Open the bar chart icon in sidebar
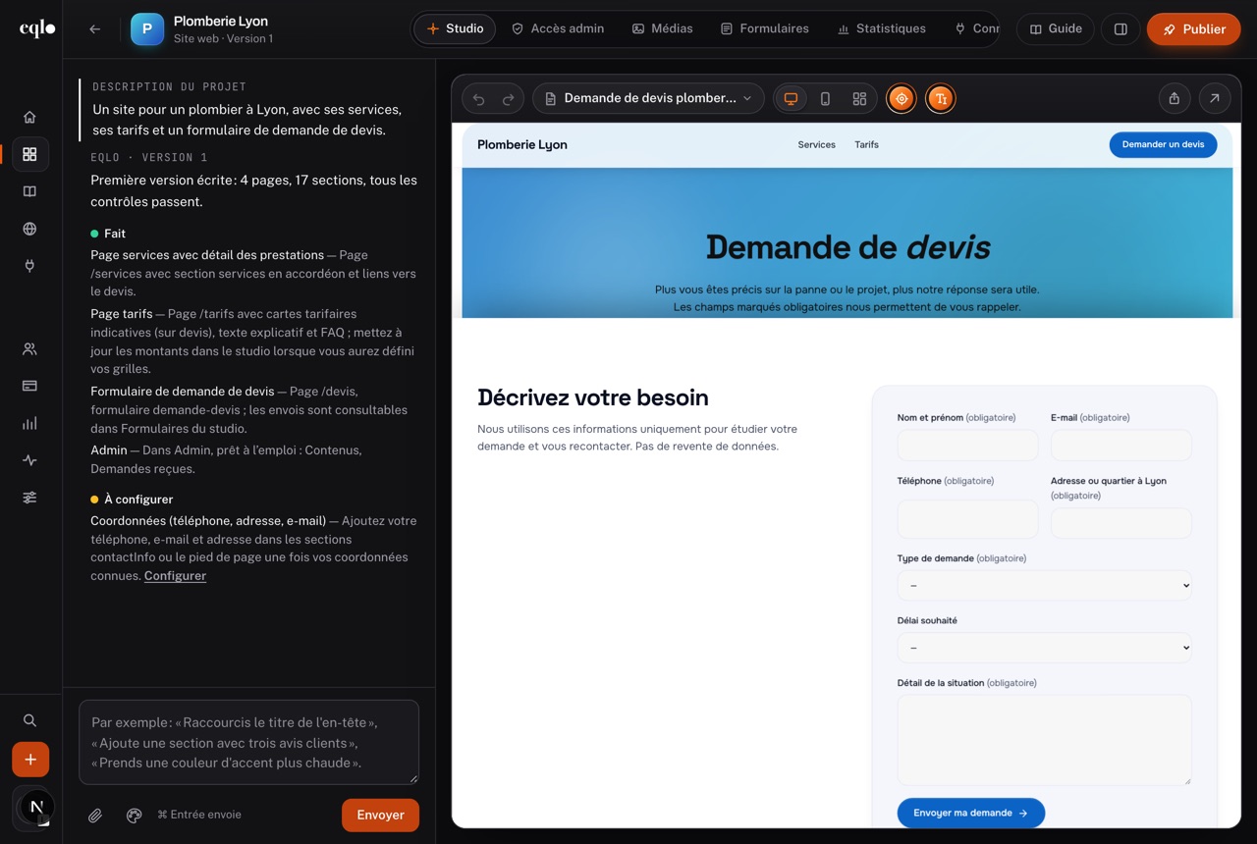This screenshot has height=844, width=1257. 29,423
